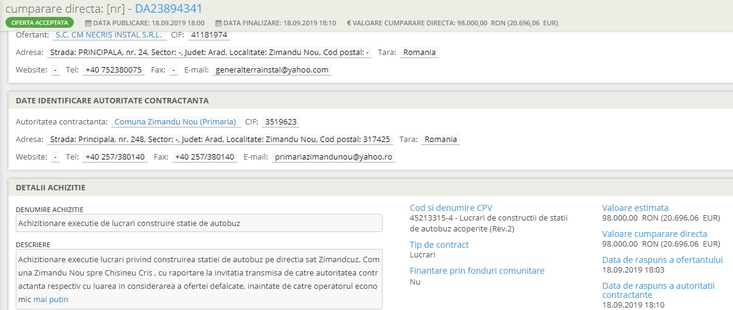Select the authority CIF value 3519623
The width and height of the screenshot is (733, 310).
pos(281,122)
